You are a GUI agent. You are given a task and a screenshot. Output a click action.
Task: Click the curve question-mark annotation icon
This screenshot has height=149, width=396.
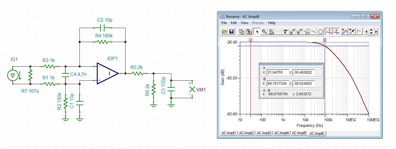point(299,32)
